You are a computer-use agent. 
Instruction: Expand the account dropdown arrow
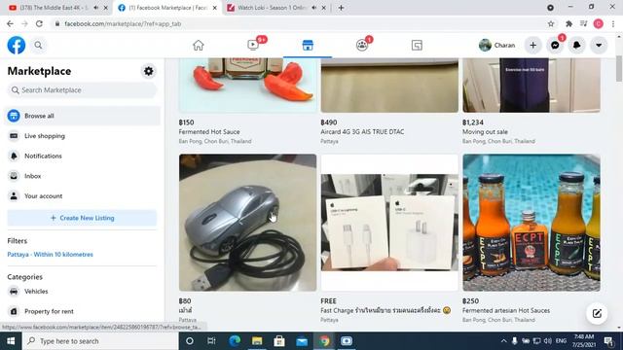(599, 46)
